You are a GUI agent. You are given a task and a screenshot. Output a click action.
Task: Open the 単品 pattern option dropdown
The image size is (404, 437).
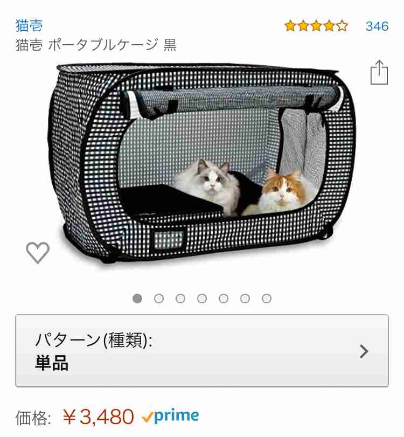point(202,351)
